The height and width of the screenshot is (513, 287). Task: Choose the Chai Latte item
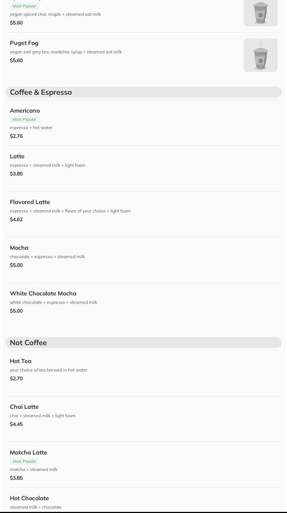pos(24,407)
